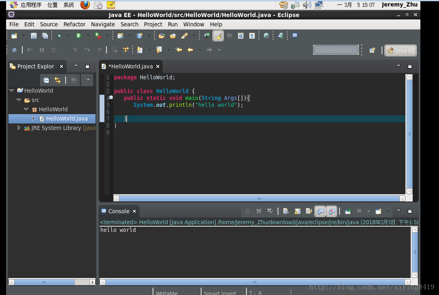Screen dimensions: 439x295
Task: Click the Quick Access search field
Action: tap(336, 50)
